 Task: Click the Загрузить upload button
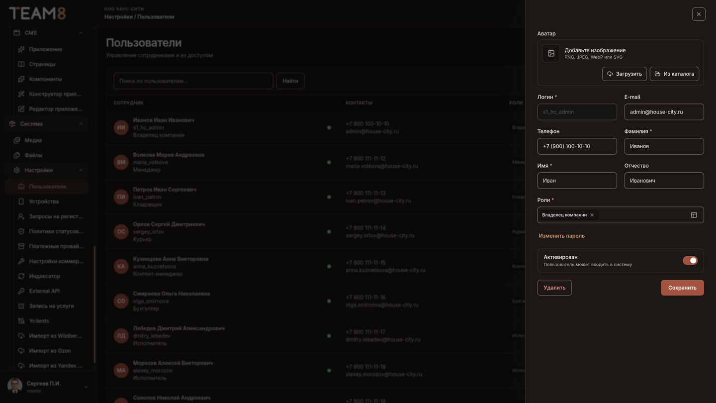625,74
